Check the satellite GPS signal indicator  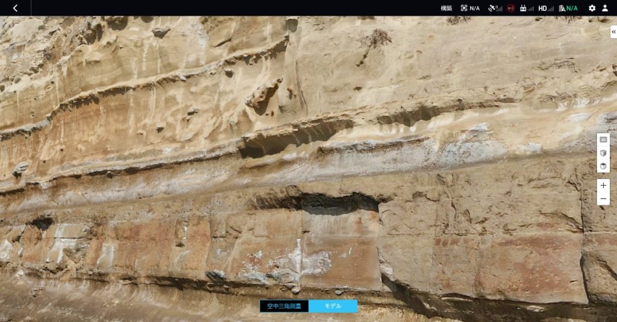point(495,8)
